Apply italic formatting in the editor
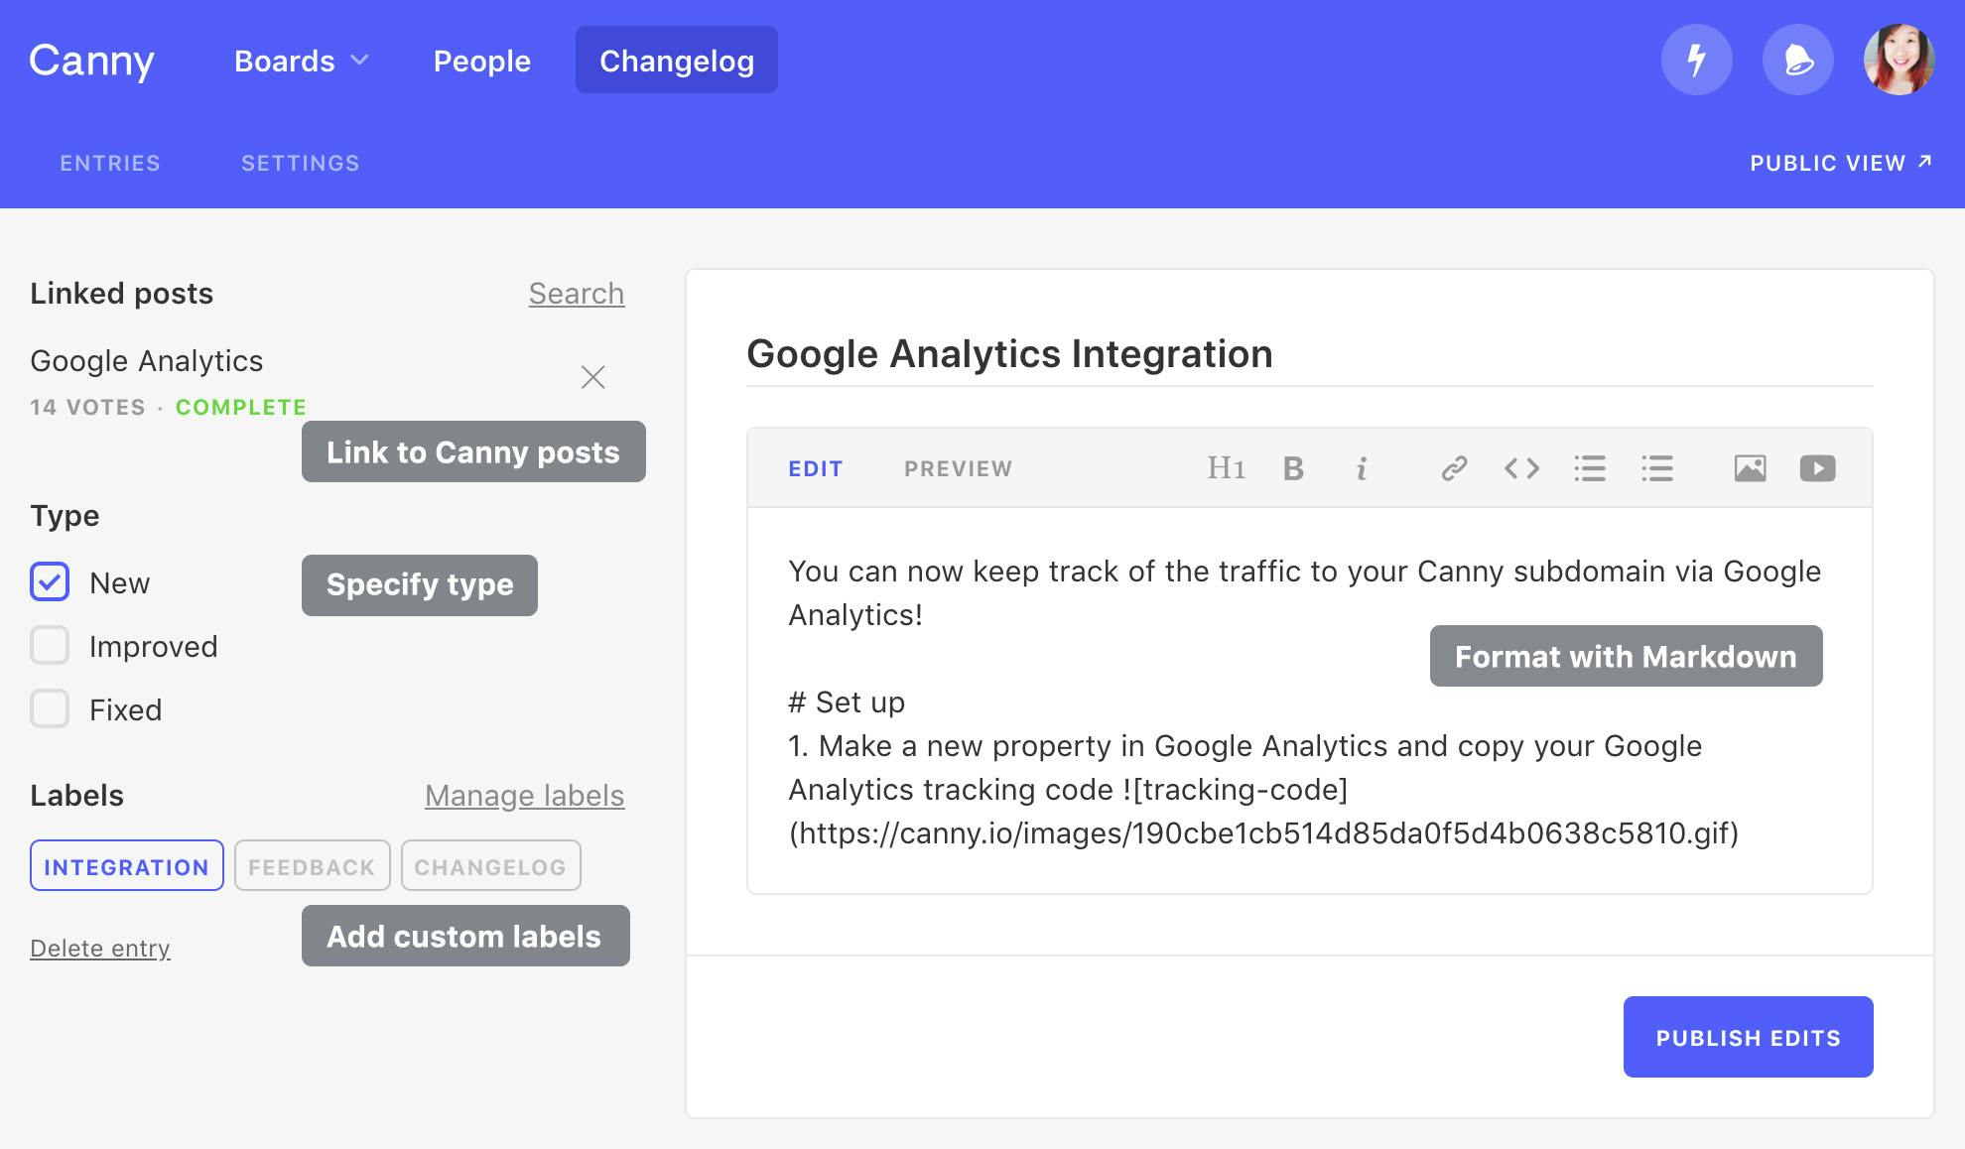The image size is (1965, 1149). 1362,468
